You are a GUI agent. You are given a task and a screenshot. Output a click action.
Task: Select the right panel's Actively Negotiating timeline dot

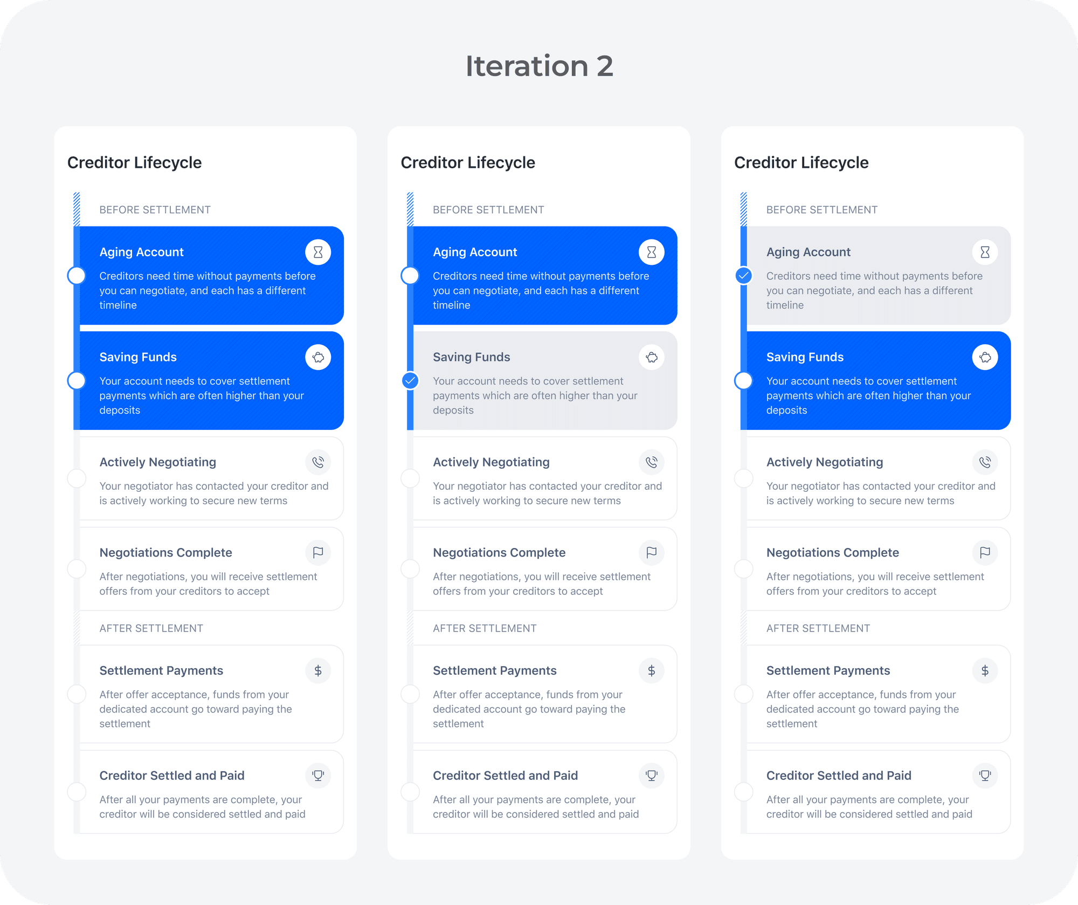coord(744,478)
